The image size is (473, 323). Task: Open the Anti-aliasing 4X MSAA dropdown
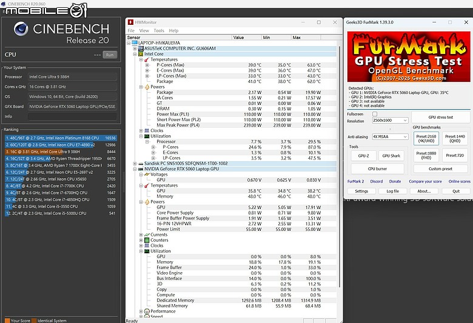390,136
